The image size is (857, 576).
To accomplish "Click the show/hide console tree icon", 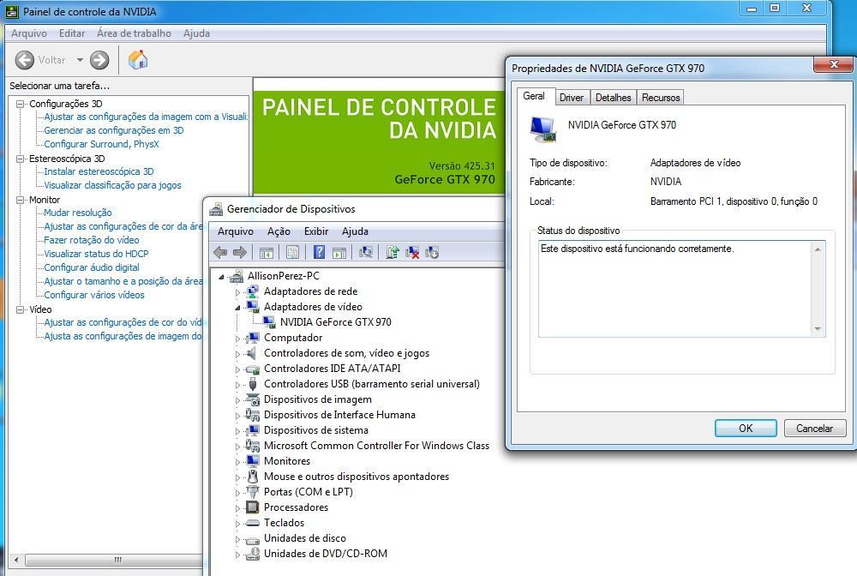I will tap(267, 252).
